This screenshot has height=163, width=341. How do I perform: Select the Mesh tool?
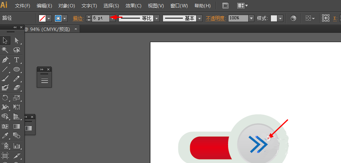click(5, 126)
